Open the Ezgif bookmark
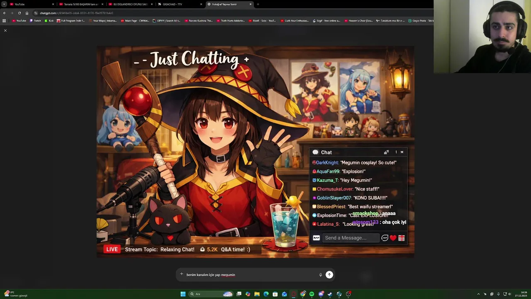Screen dimensions: 531x299 pyautogui.click(x=326, y=20)
